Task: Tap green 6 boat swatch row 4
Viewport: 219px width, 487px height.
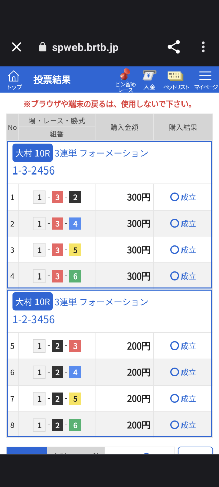Action: click(75, 276)
